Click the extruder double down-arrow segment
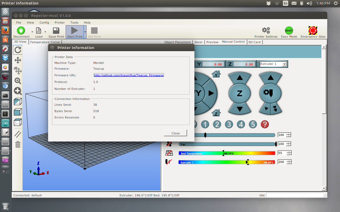The image size is (340, 212). [x=276, y=109]
